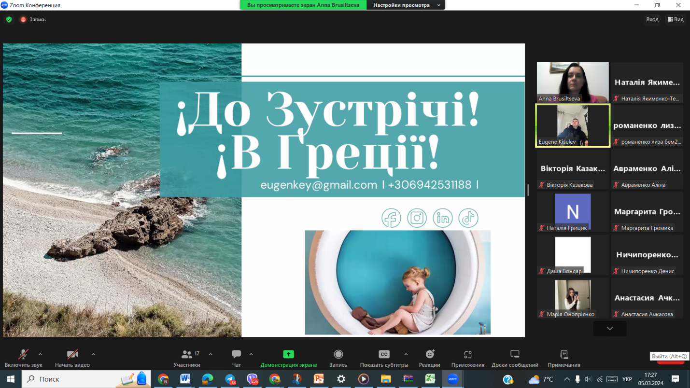Open the Чат chat panel

236,359
